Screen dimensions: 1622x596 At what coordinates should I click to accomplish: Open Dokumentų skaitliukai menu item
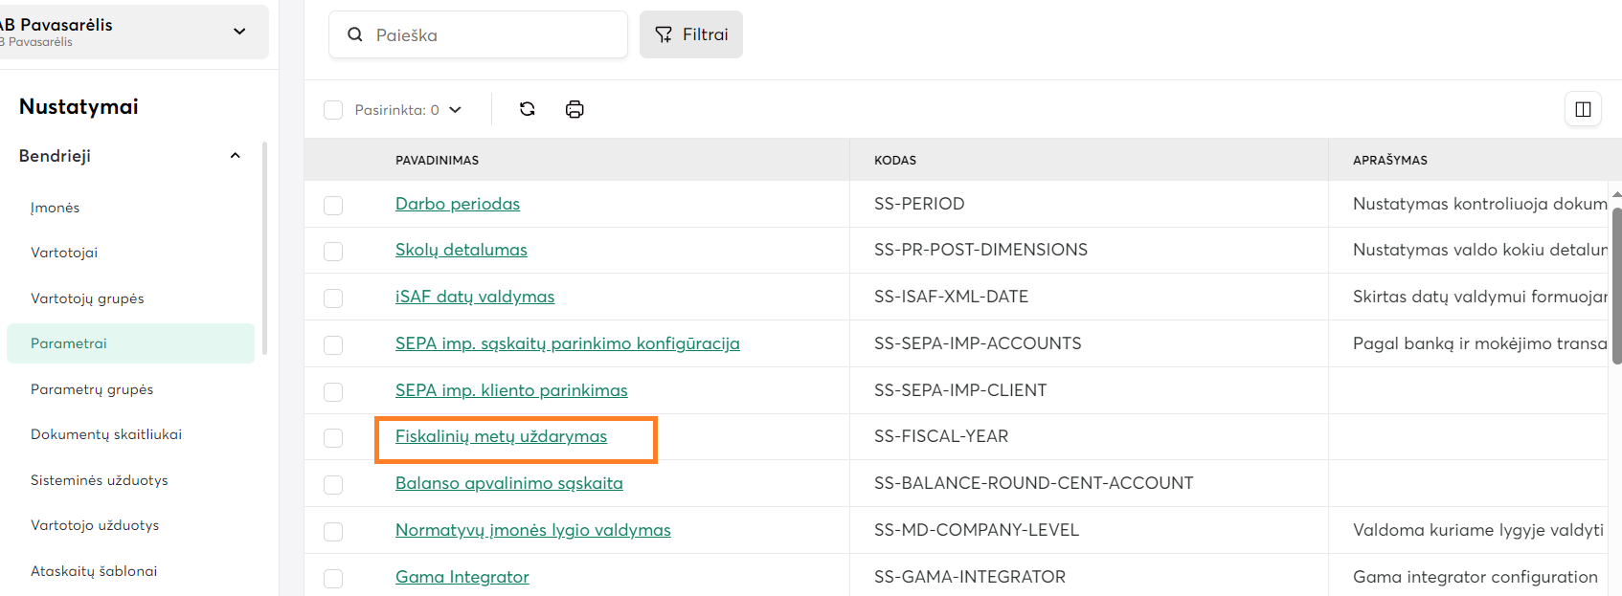(106, 434)
